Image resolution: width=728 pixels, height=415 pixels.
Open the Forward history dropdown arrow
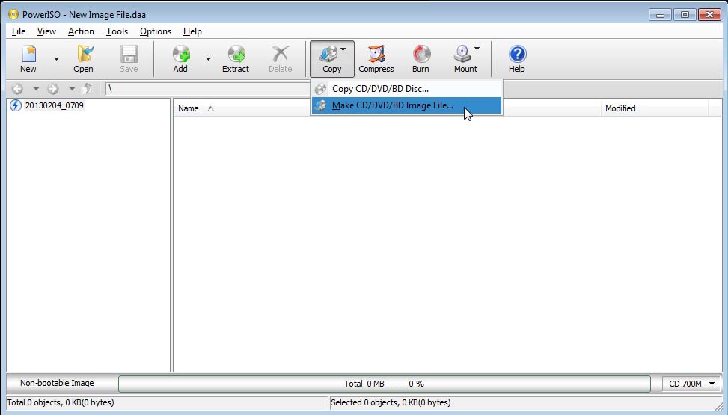tap(72, 89)
